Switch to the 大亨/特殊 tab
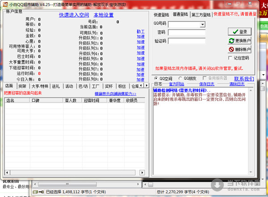Screen dimensions: 268x197 click(x=40, y=86)
